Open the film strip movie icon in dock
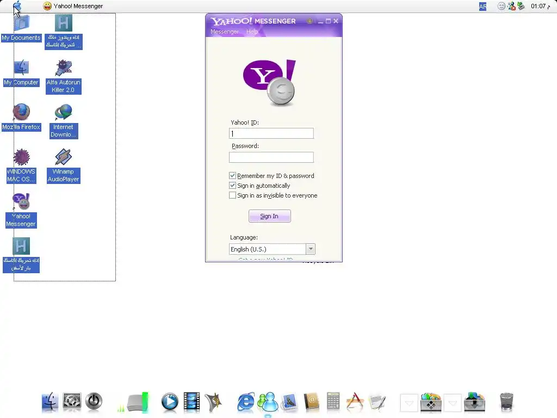This screenshot has width=557, height=418. point(192,402)
